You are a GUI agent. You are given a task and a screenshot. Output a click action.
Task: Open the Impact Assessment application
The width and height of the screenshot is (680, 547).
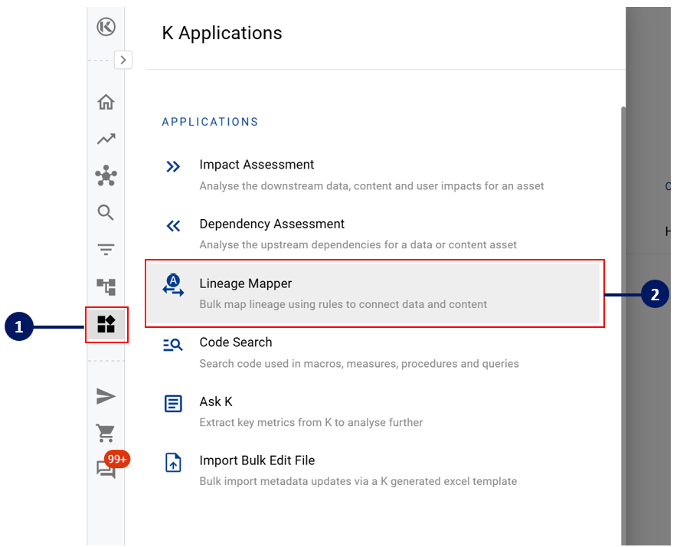257,165
